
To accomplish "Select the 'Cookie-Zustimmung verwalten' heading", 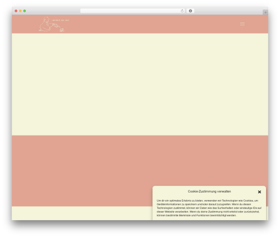I will 209,192.
